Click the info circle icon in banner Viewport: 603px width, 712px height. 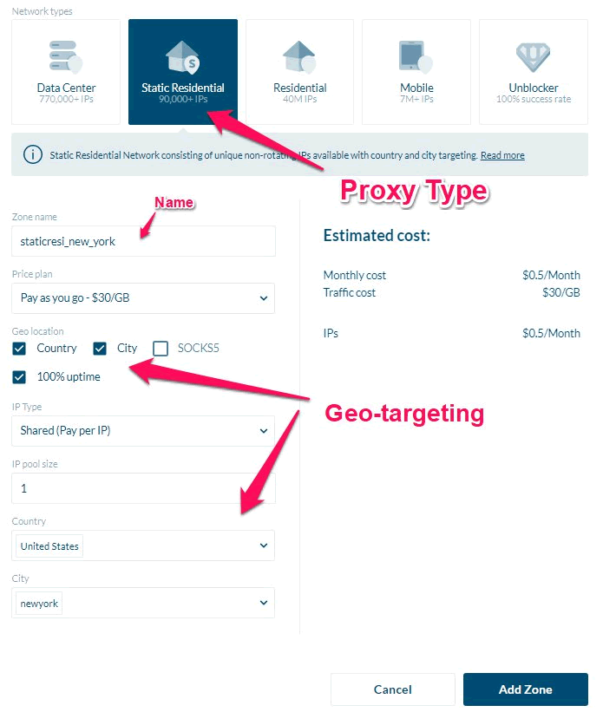coord(33,155)
